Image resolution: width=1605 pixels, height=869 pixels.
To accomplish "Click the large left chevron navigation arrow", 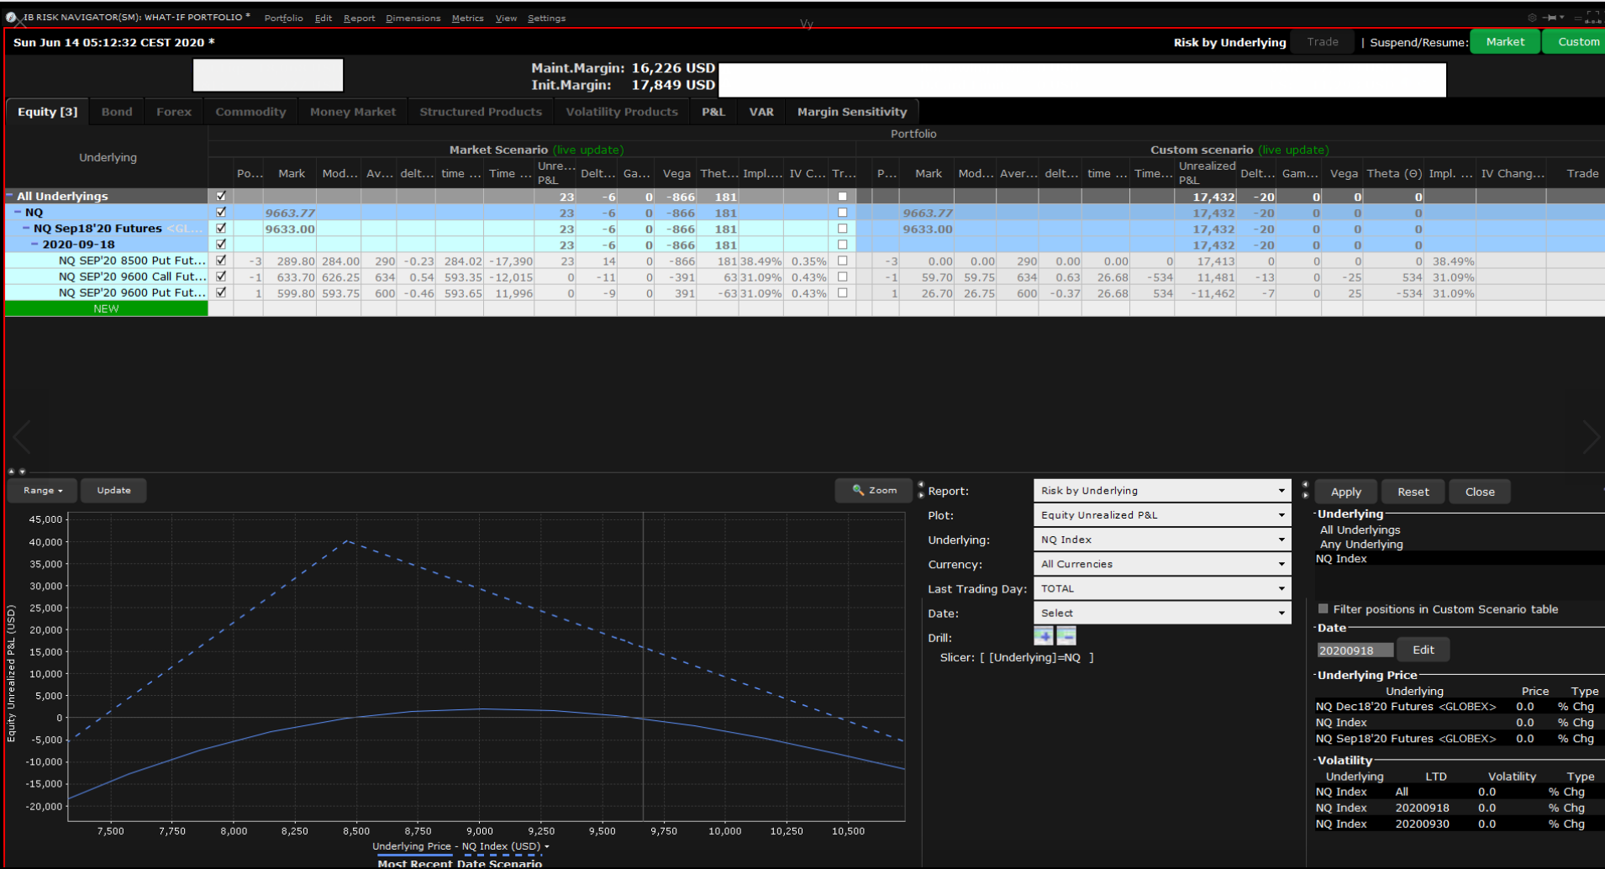I will tap(22, 437).
